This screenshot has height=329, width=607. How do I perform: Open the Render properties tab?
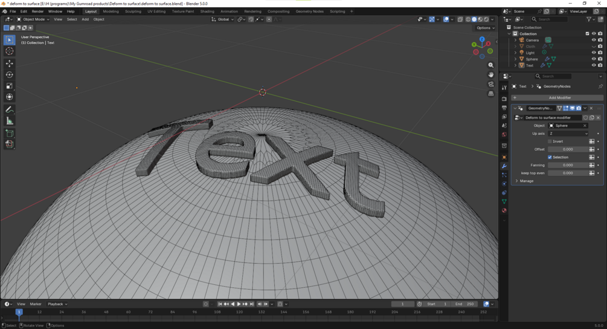click(504, 99)
